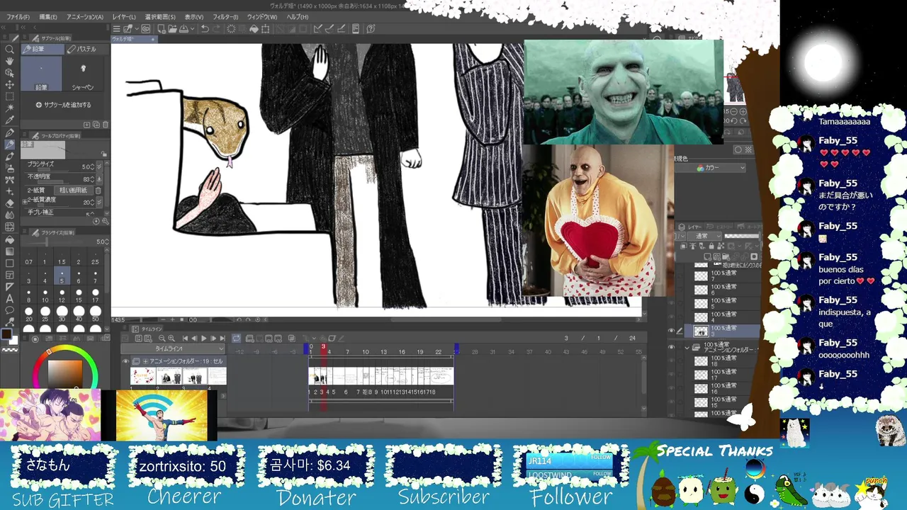Open dropdown arrow next to Save icon
The width and height of the screenshot is (907, 510).
pyautogui.click(x=192, y=29)
